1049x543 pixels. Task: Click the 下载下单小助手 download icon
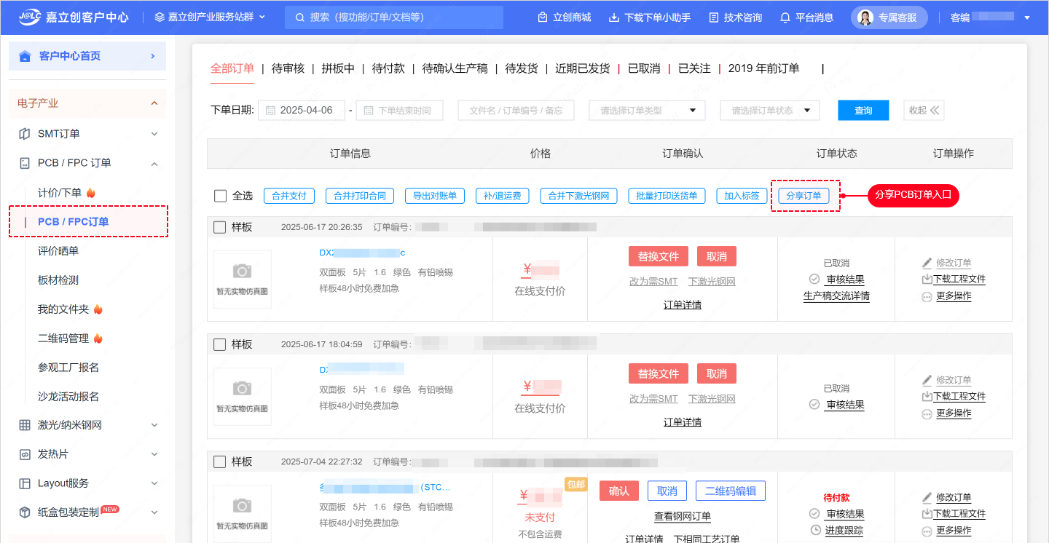pyautogui.click(x=614, y=17)
